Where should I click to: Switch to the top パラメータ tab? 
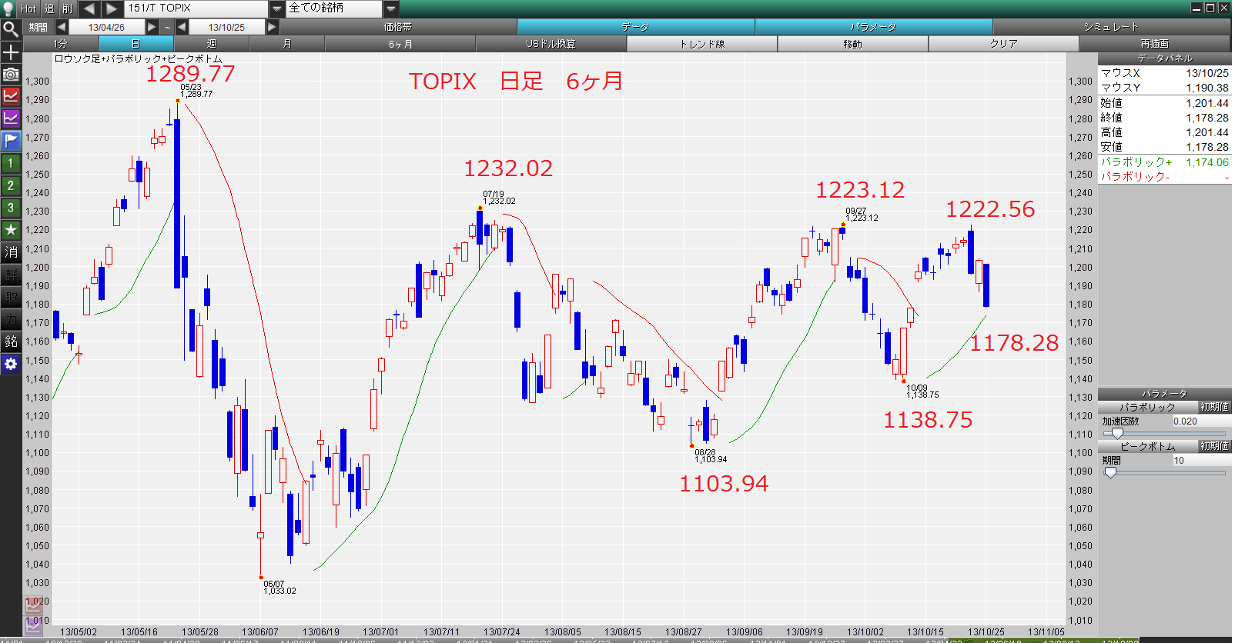point(874,27)
